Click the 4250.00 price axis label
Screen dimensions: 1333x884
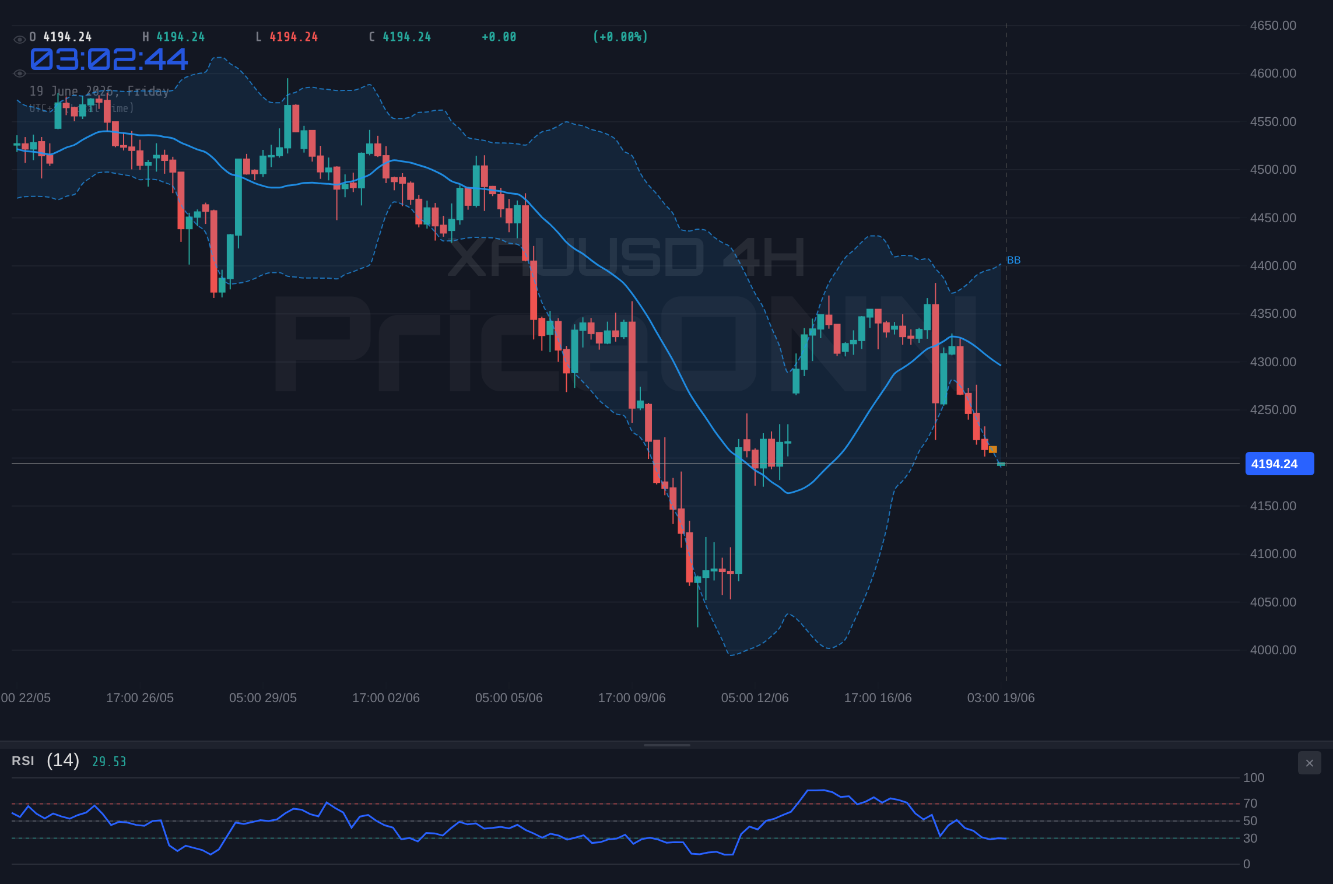pos(1273,410)
